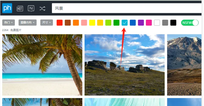The height and width of the screenshot is (106, 204).
Task: Choose the black color swatch
Action: click(x=173, y=23)
